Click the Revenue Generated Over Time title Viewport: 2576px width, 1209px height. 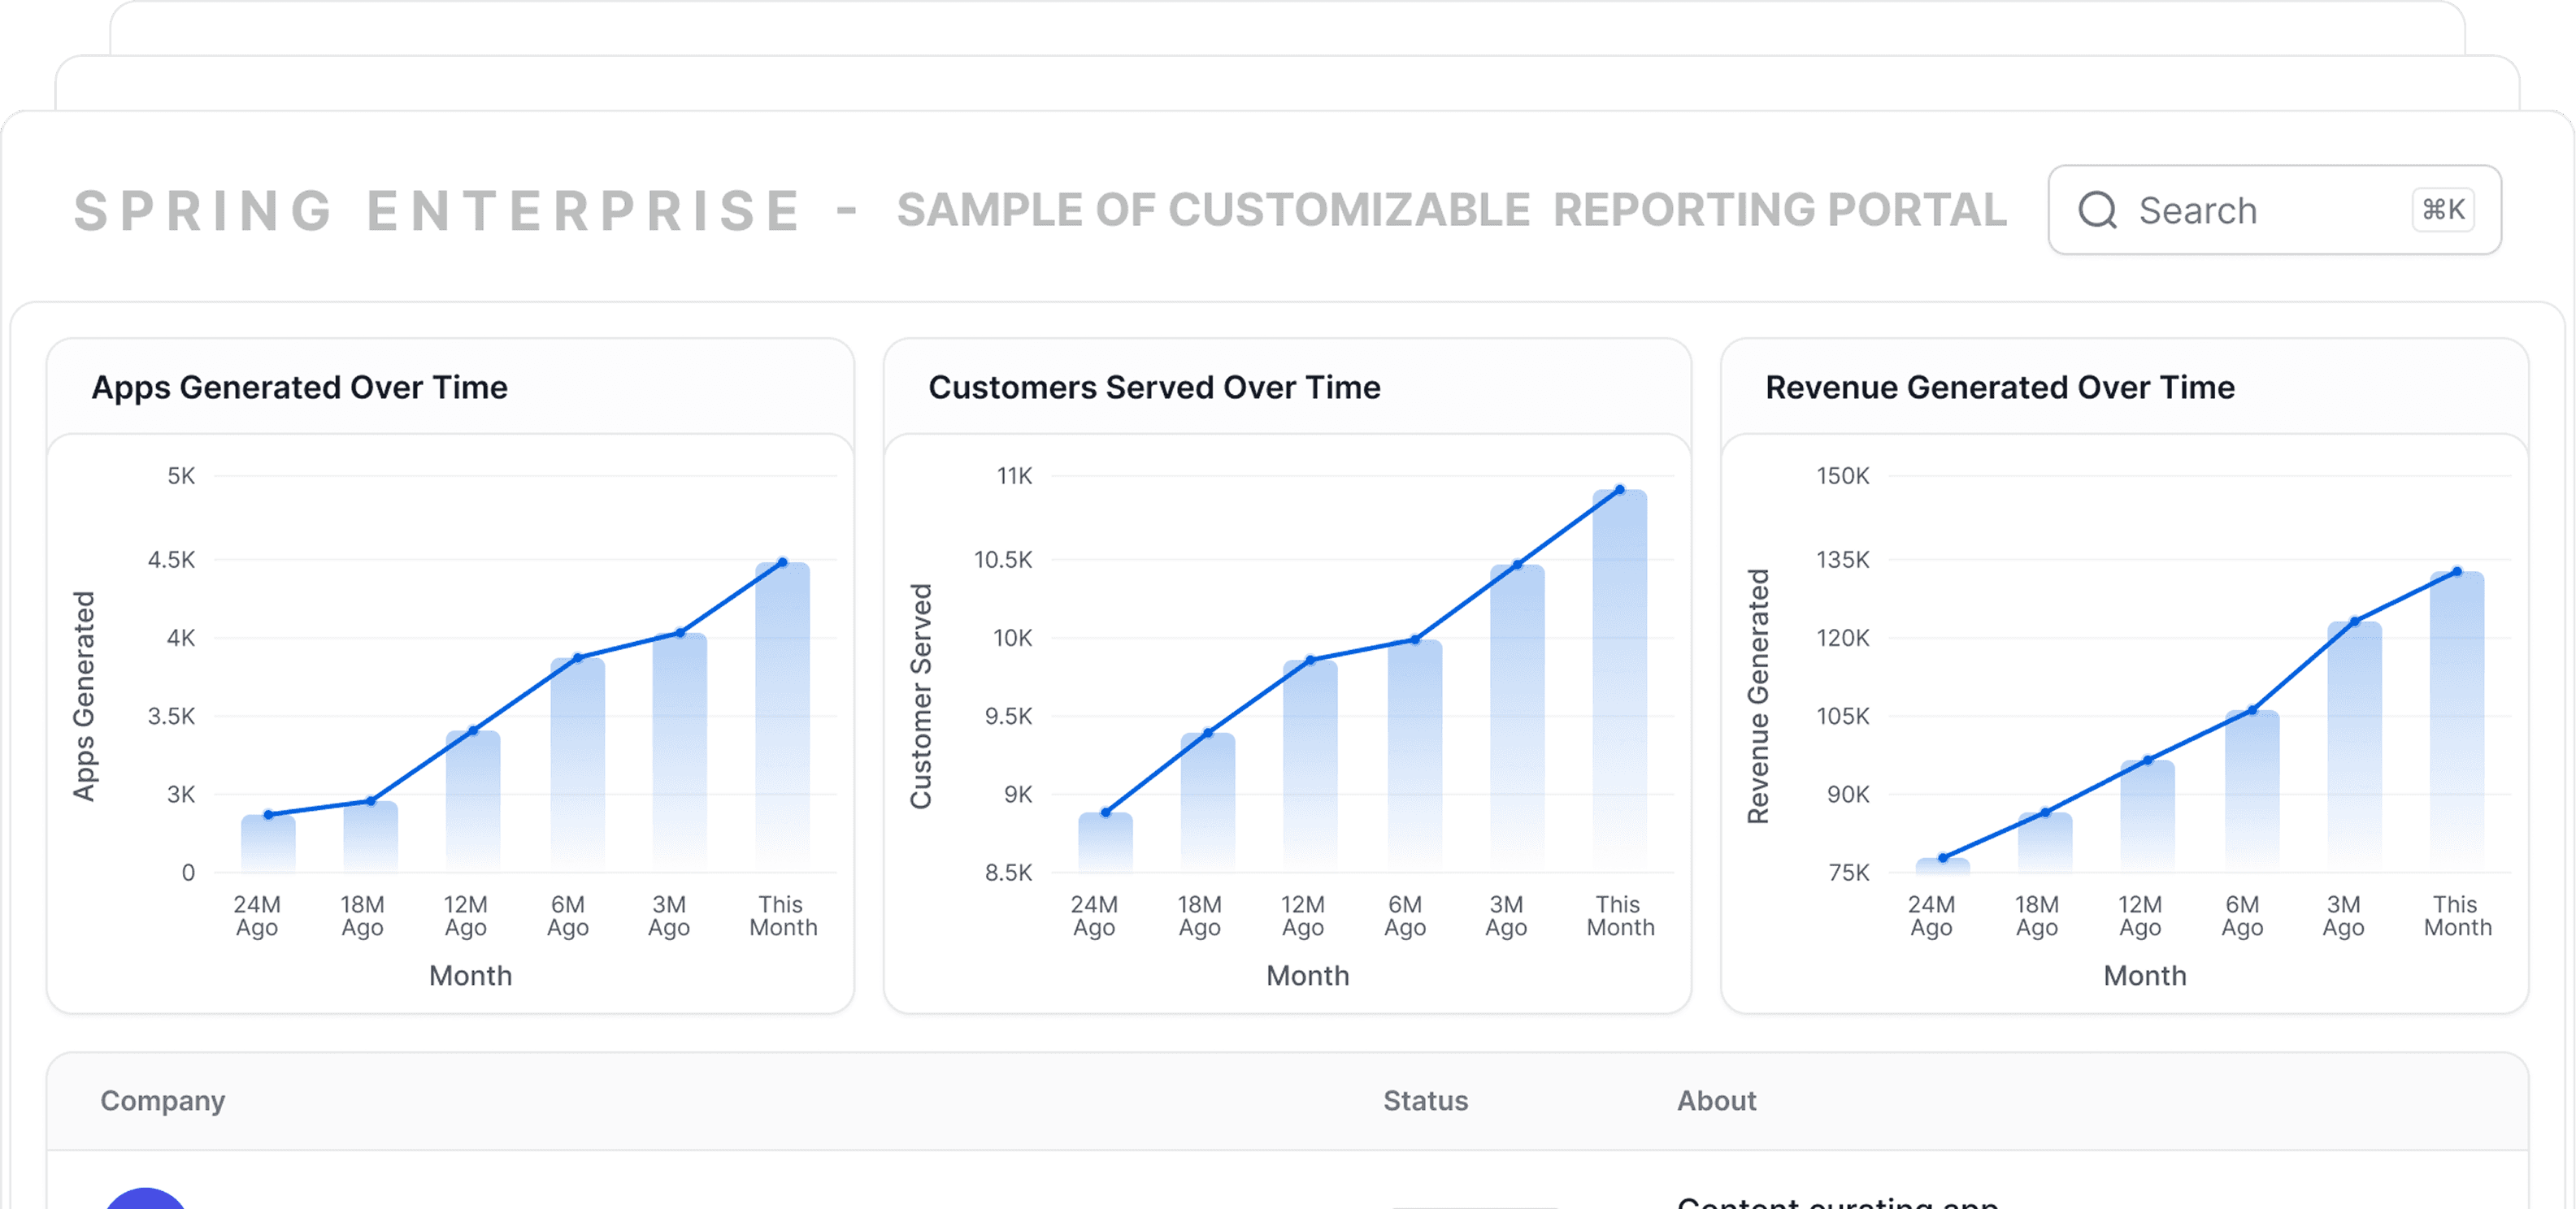1999,388
